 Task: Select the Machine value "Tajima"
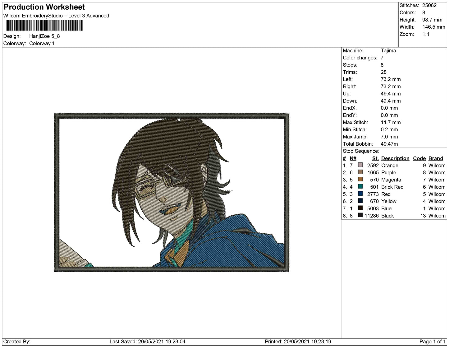[x=388, y=51]
